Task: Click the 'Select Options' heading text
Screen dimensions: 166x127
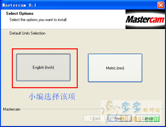Action: (20, 13)
